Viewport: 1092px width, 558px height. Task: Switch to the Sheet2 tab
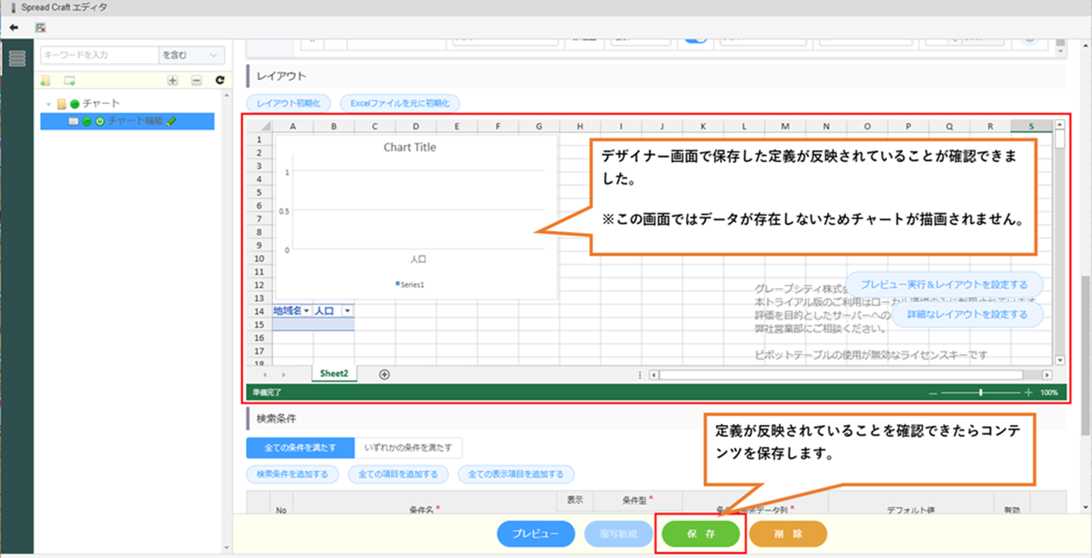(334, 374)
